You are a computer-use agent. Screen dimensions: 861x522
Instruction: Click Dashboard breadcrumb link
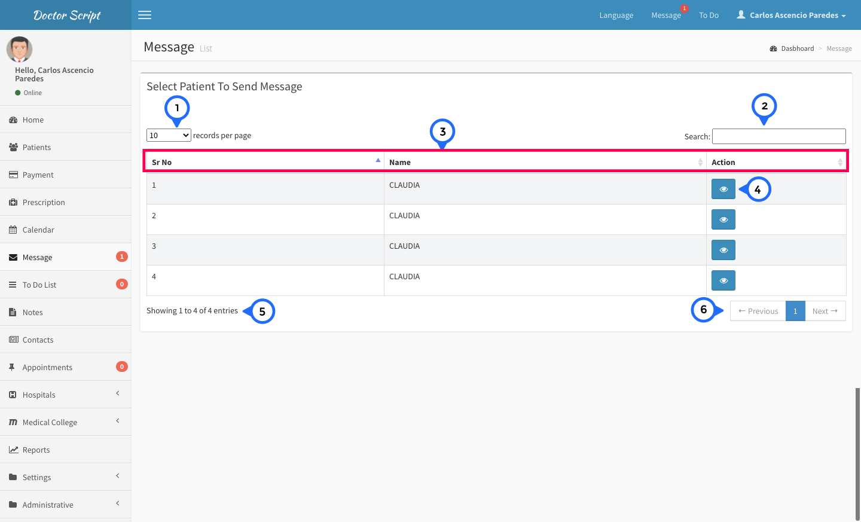click(797, 48)
